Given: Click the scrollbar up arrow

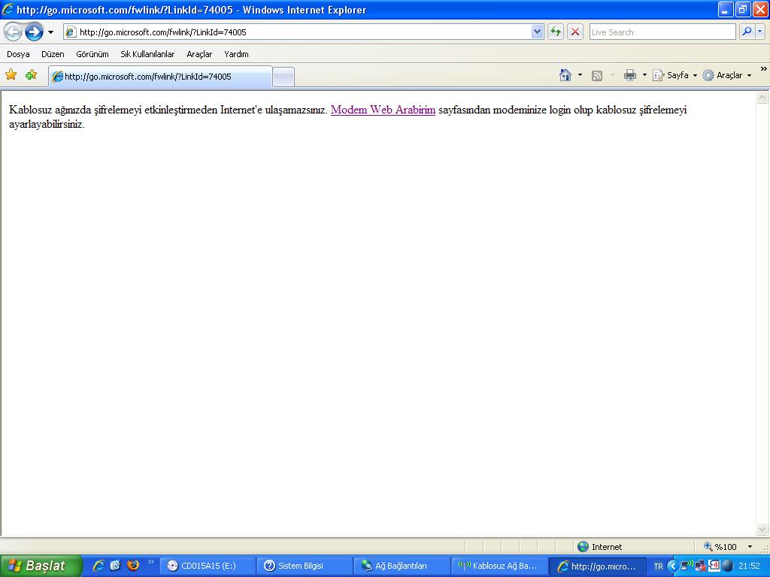Looking at the screenshot, I should pyautogui.click(x=762, y=98).
